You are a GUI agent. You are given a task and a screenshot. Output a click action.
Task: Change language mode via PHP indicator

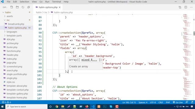(x=168, y=102)
